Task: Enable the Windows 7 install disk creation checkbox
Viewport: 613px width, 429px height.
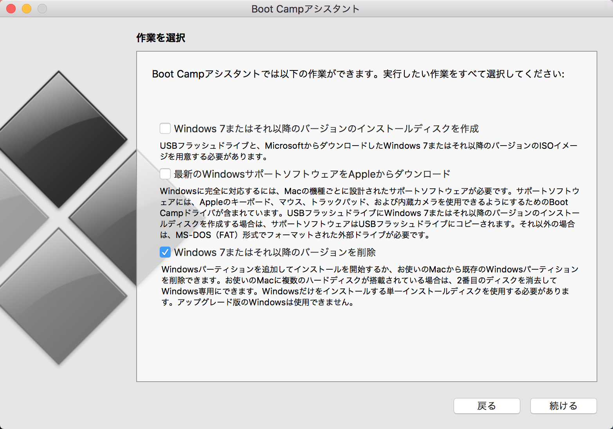Action: tap(165, 128)
